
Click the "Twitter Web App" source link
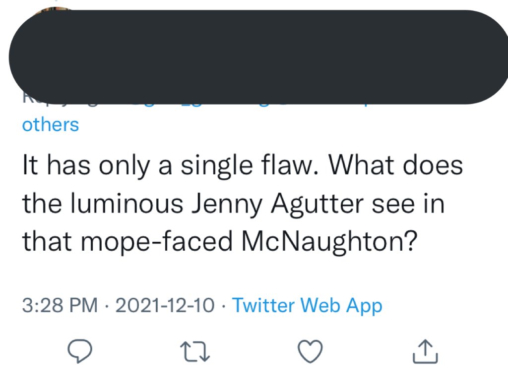coord(307,306)
